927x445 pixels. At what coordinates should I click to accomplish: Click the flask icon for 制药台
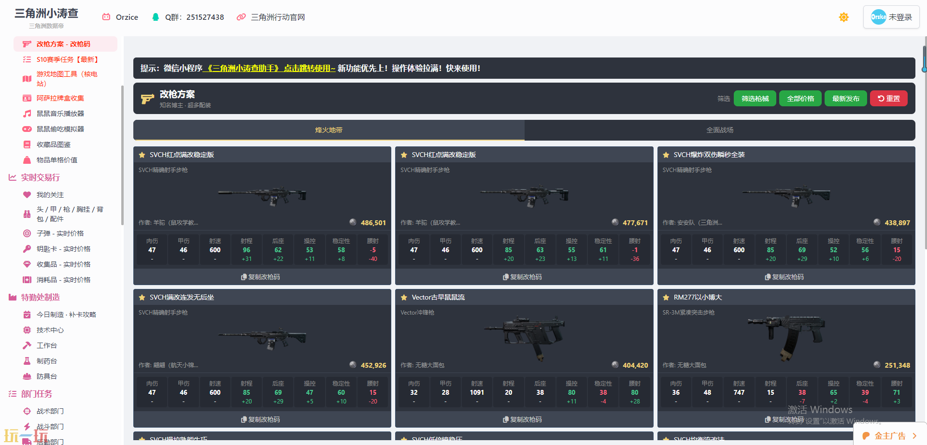(27, 361)
